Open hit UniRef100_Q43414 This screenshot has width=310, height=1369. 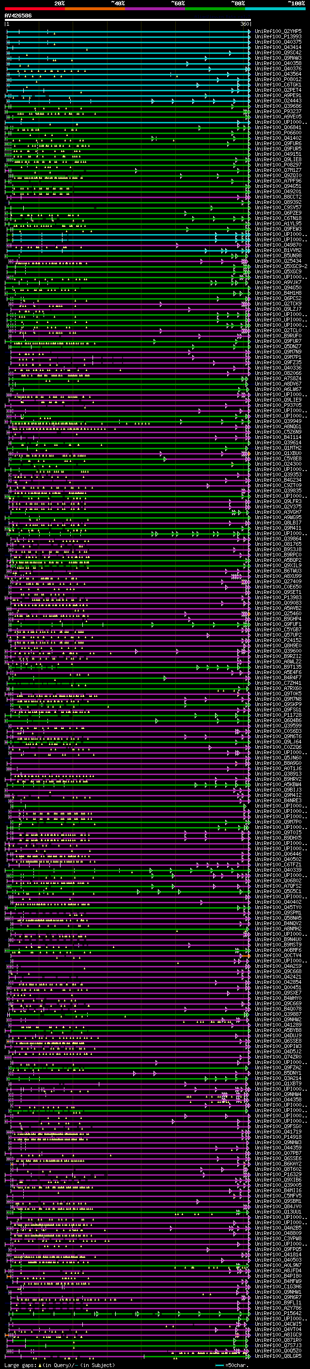(278, 47)
